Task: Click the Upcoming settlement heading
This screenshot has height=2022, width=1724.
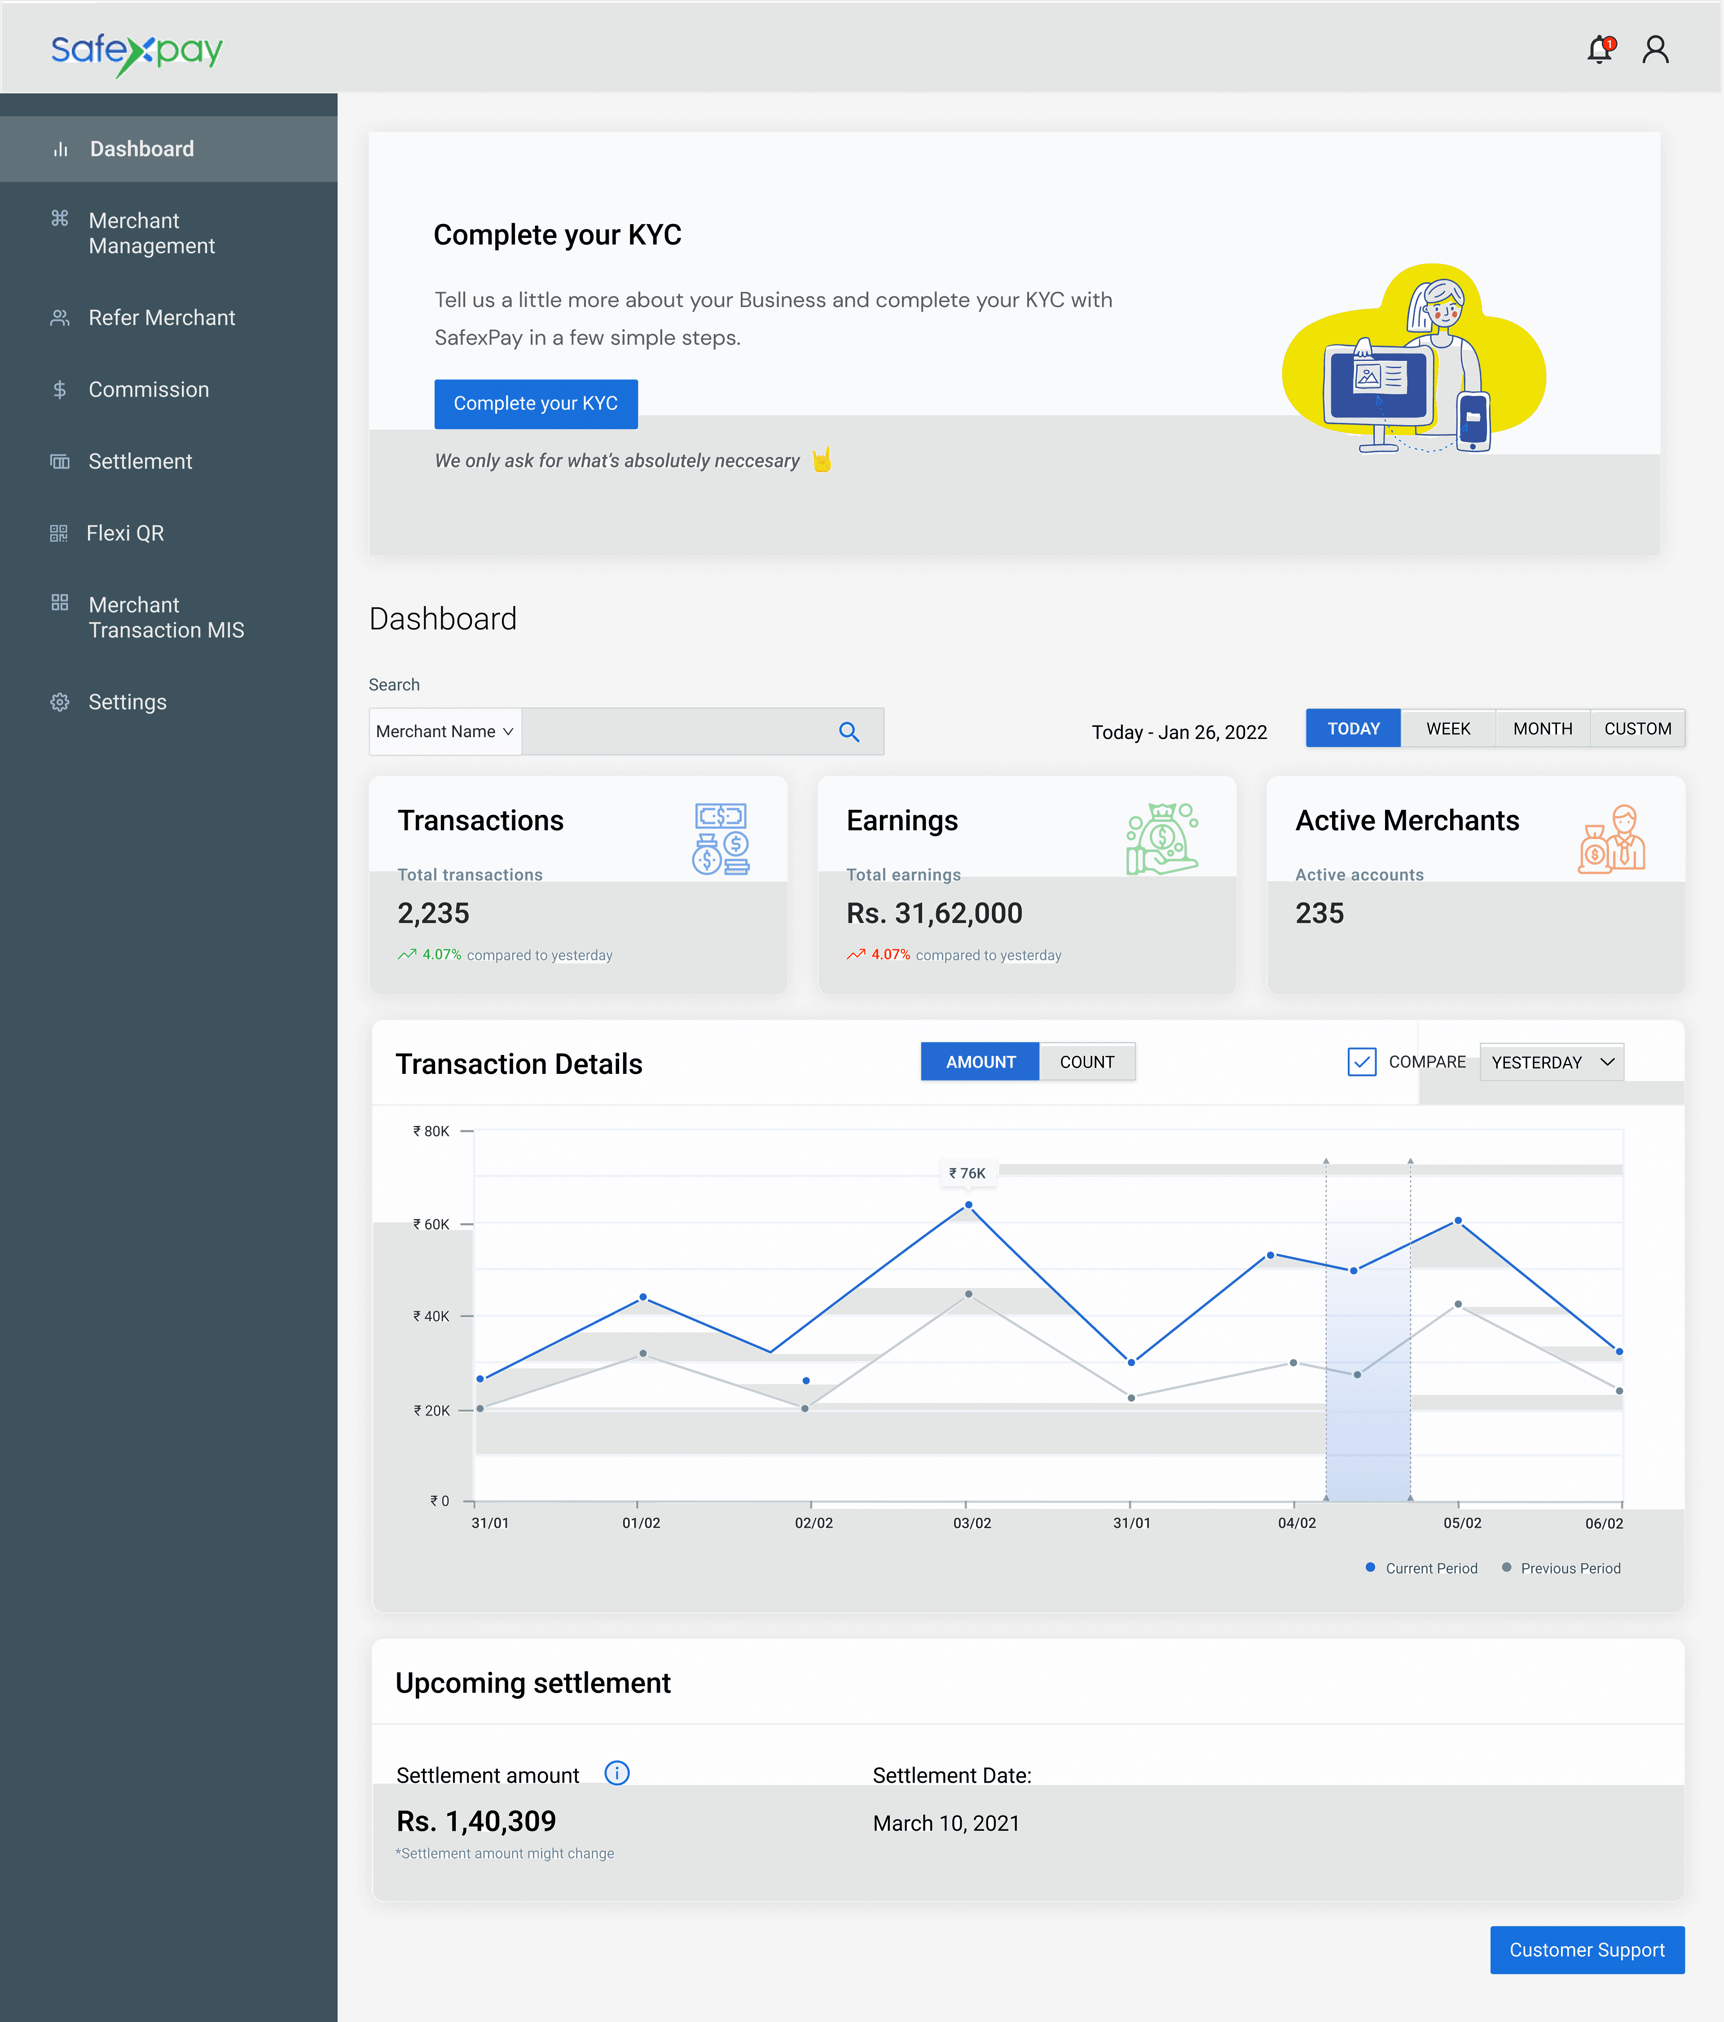Action: tap(533, 1684)
